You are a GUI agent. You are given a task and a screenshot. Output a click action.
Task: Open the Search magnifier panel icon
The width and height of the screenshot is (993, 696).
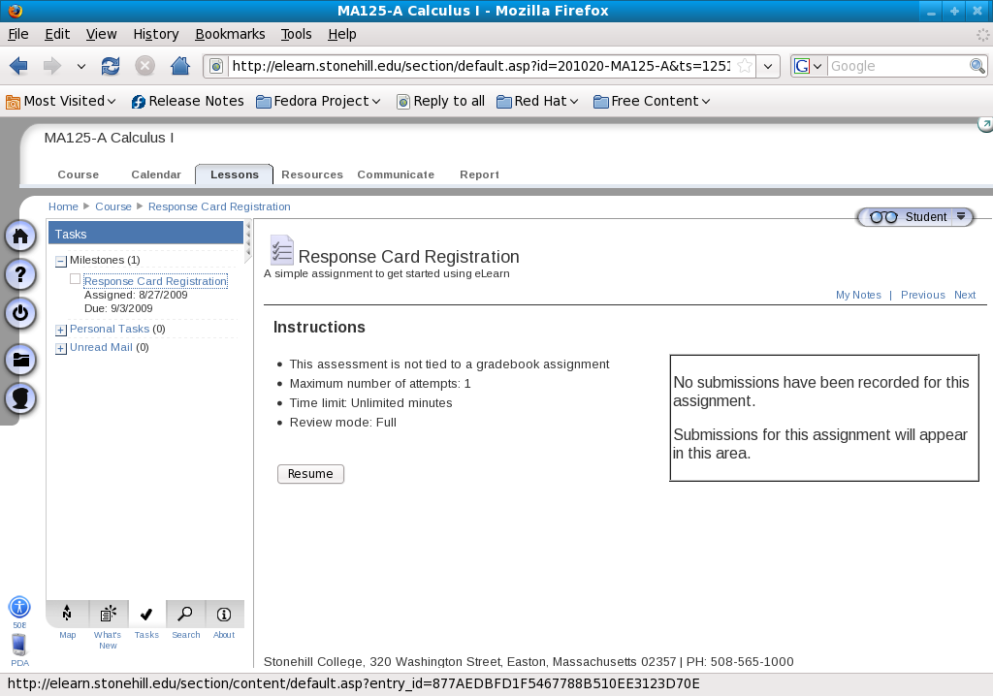[x=185, y=614]
